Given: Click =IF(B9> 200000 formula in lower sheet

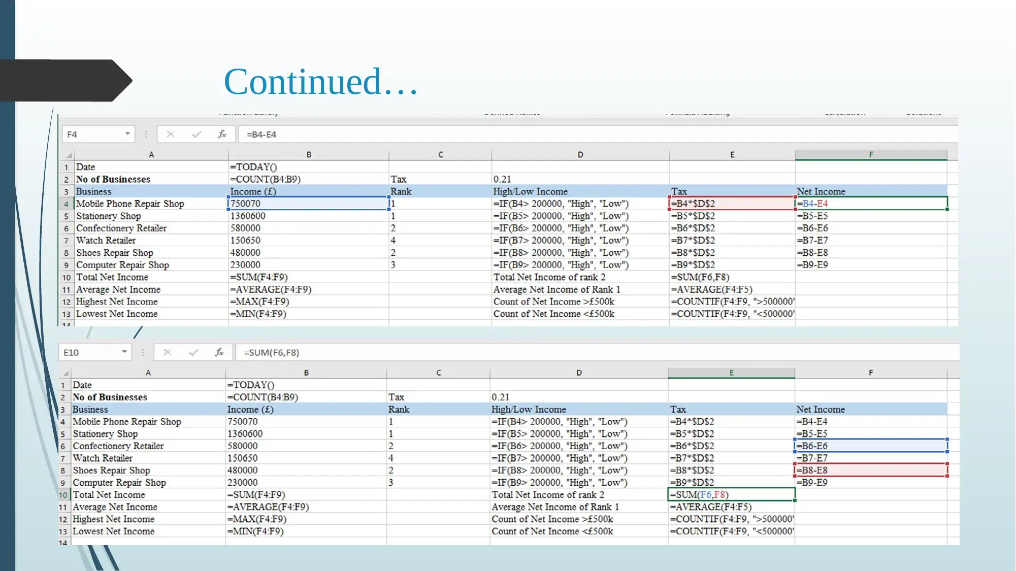Looking at the screenshot, I should point(579,482).
